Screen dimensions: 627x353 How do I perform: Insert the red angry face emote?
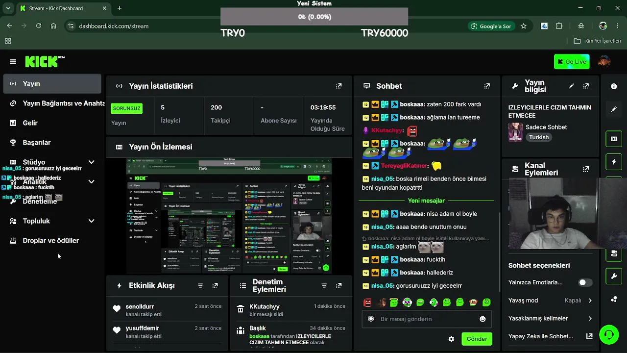coord(367,303)
